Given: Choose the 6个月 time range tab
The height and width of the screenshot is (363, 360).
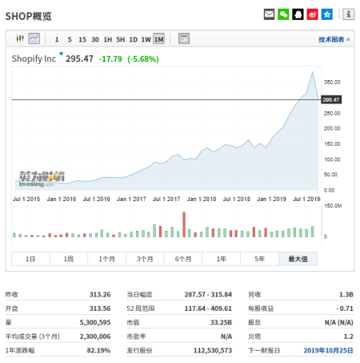Looking at the screenshot, I should [x=183, y=259].
